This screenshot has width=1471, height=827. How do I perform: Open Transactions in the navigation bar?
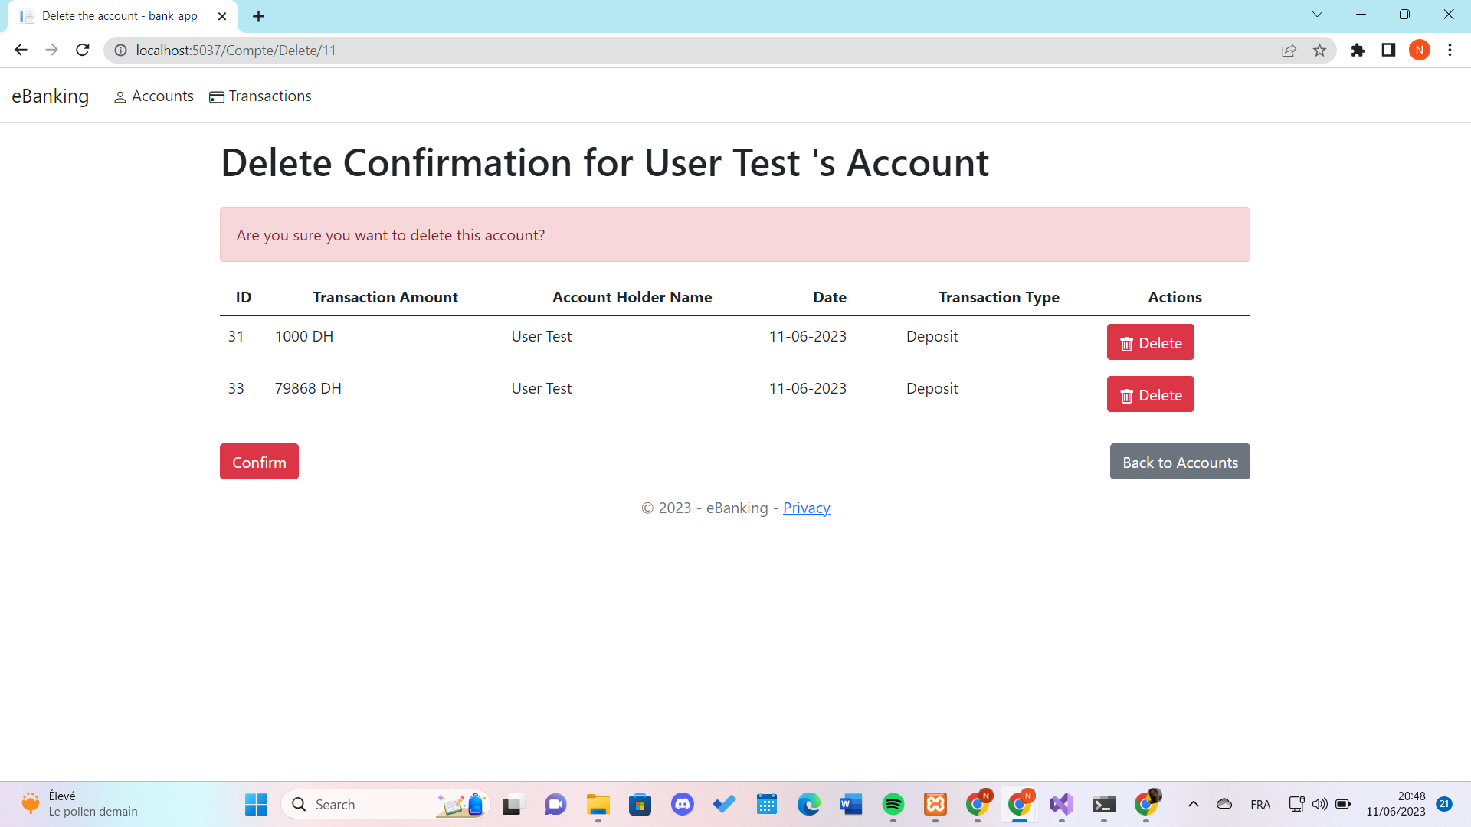[x=260, y=96]
